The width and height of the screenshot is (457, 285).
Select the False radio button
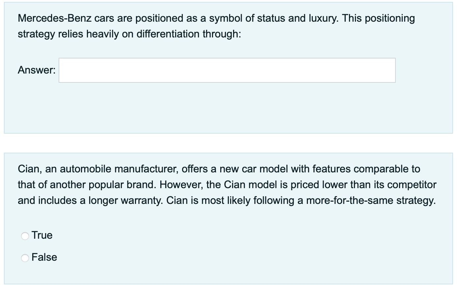(25, 258)
